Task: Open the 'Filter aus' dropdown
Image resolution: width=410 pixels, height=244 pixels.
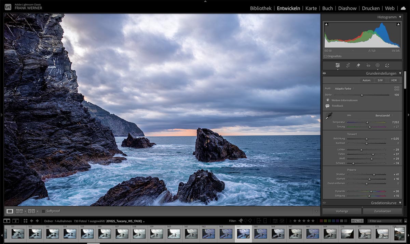Action: [x=385, y=221]
